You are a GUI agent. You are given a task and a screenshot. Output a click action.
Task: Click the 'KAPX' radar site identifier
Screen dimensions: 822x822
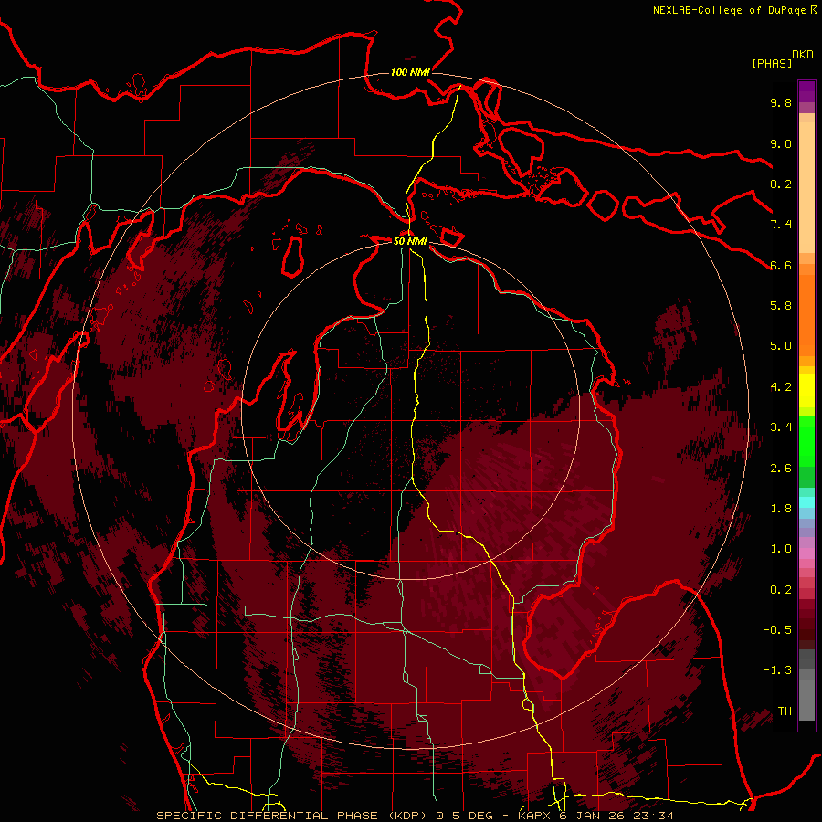point(534,816)
